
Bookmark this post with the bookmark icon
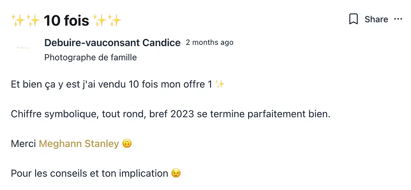click(x=353, y=19)
